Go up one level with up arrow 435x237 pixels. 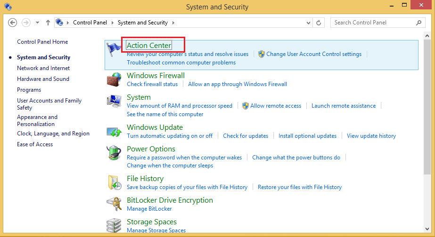(x=48, y=23)
